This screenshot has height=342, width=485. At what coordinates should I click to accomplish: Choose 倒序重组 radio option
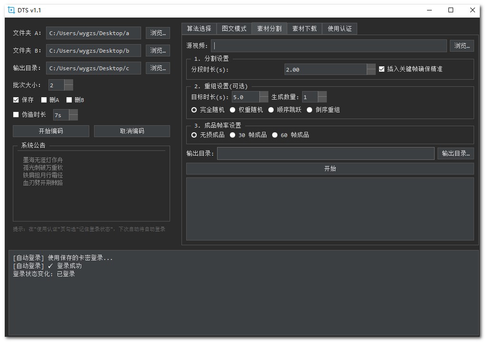pos(310,110)
